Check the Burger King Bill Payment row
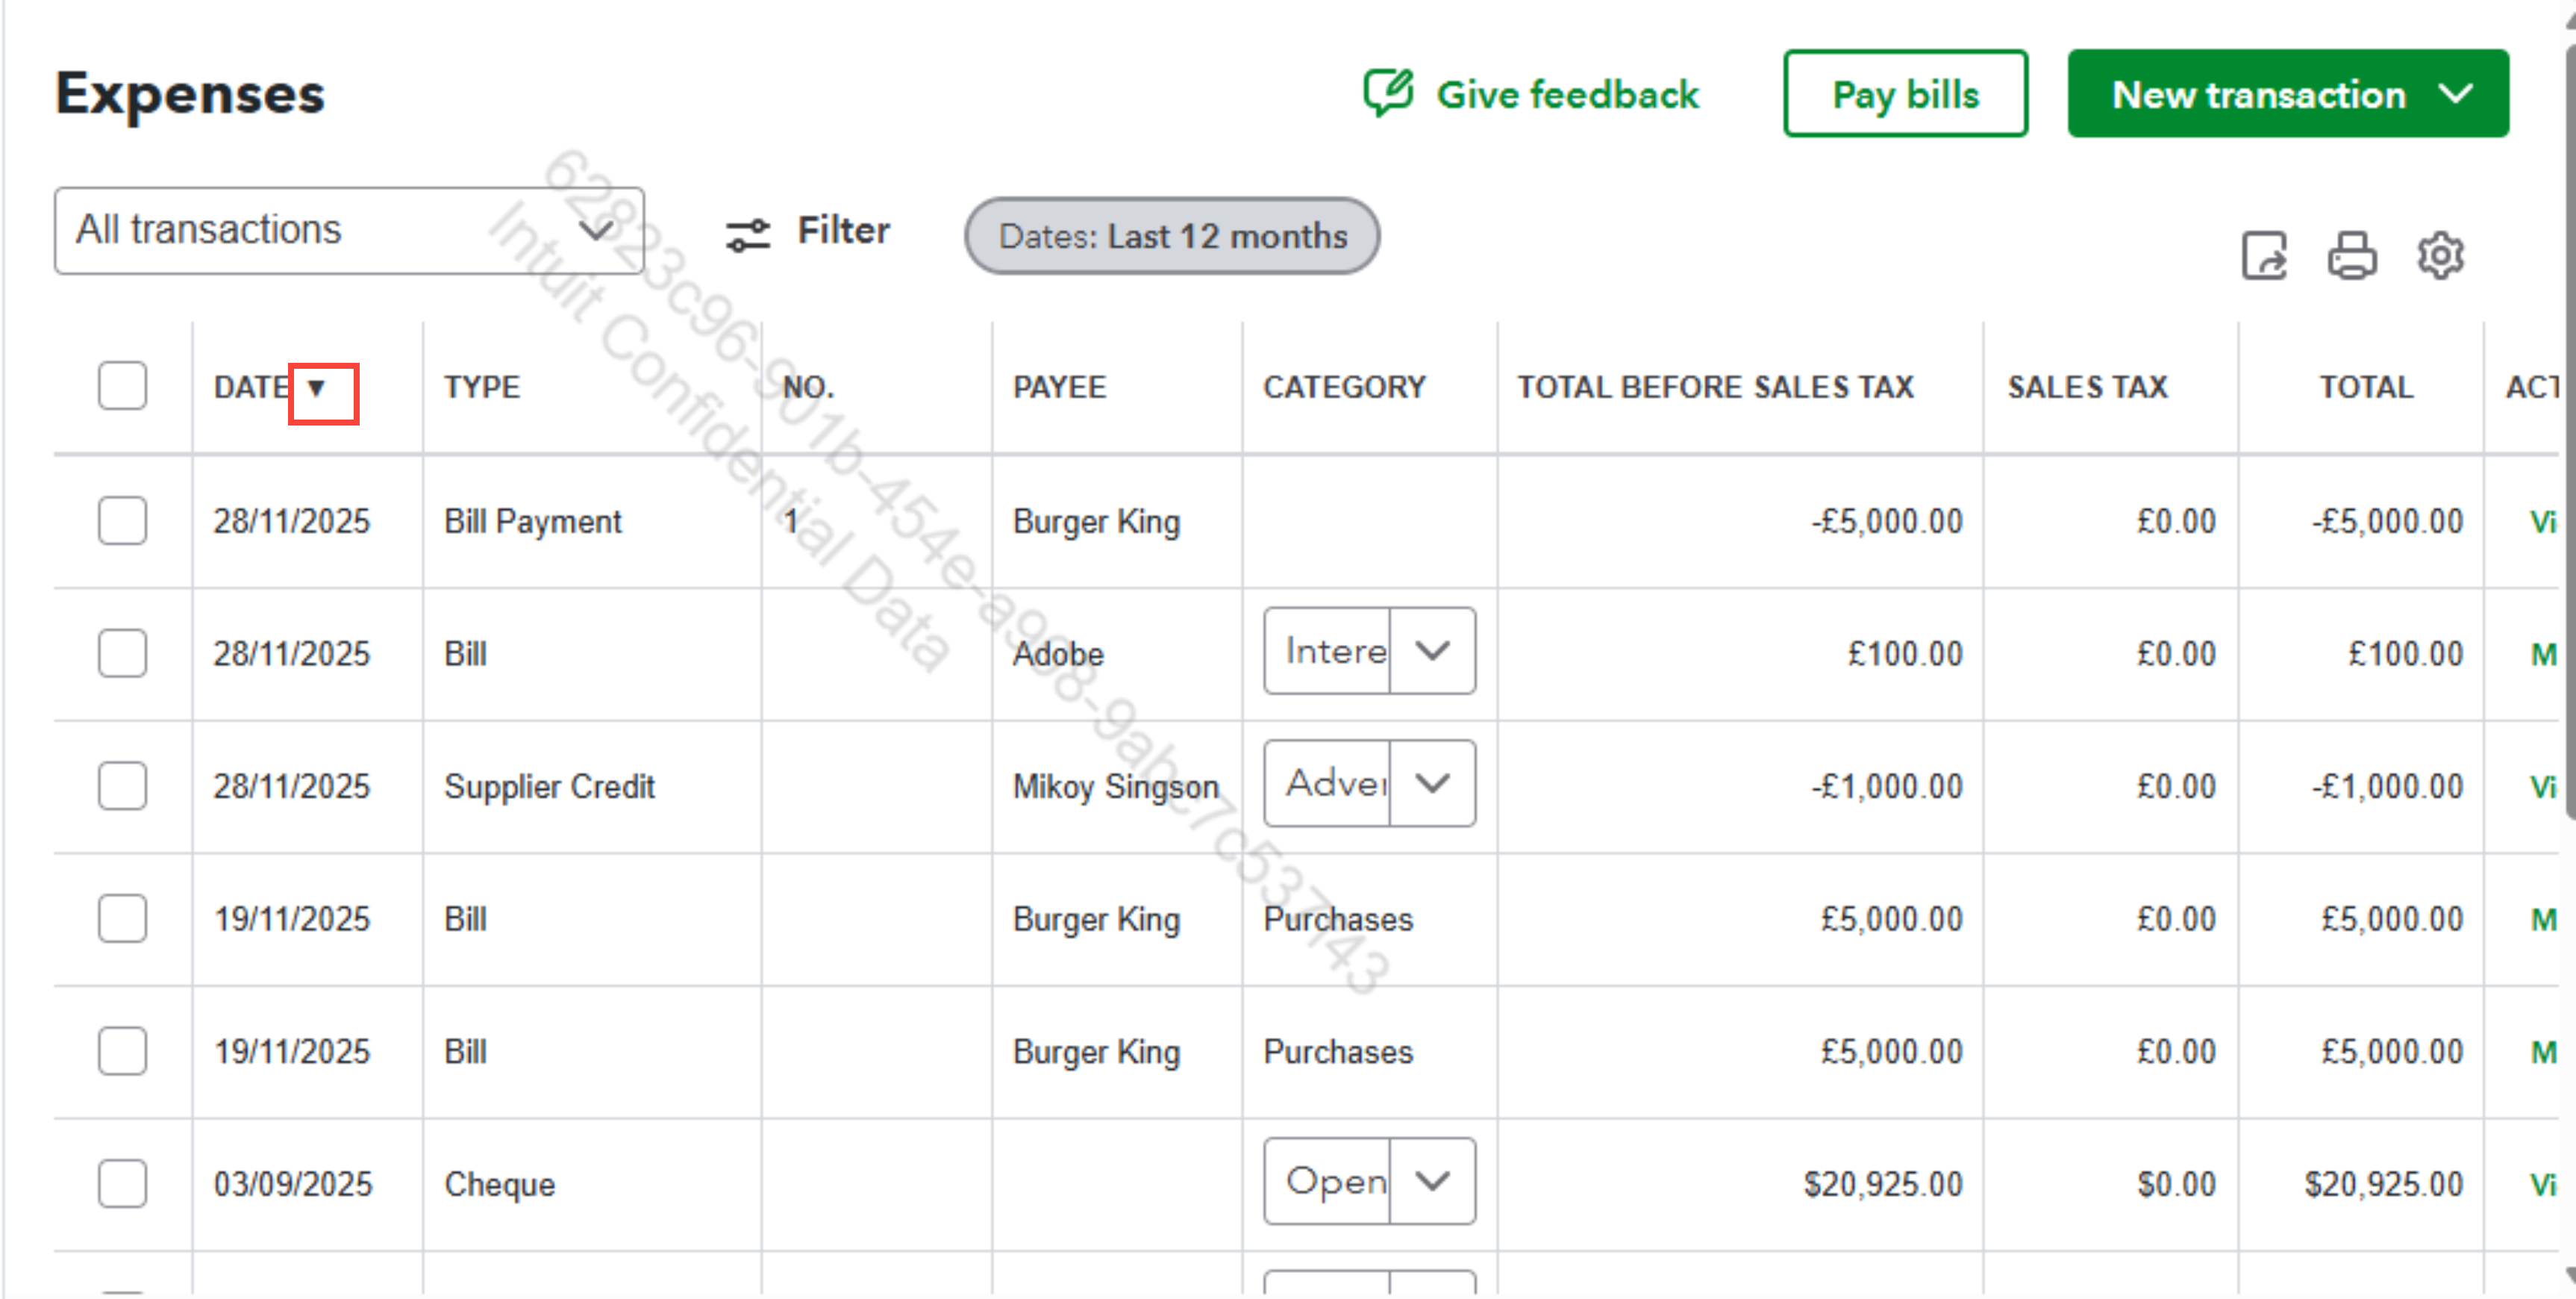The image size is (2576, 1299). [122, 520]
